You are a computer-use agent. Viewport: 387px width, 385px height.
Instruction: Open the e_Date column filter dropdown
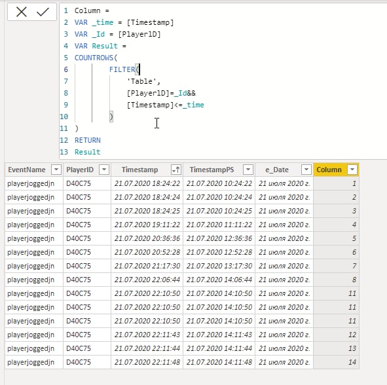coord(306,170)
